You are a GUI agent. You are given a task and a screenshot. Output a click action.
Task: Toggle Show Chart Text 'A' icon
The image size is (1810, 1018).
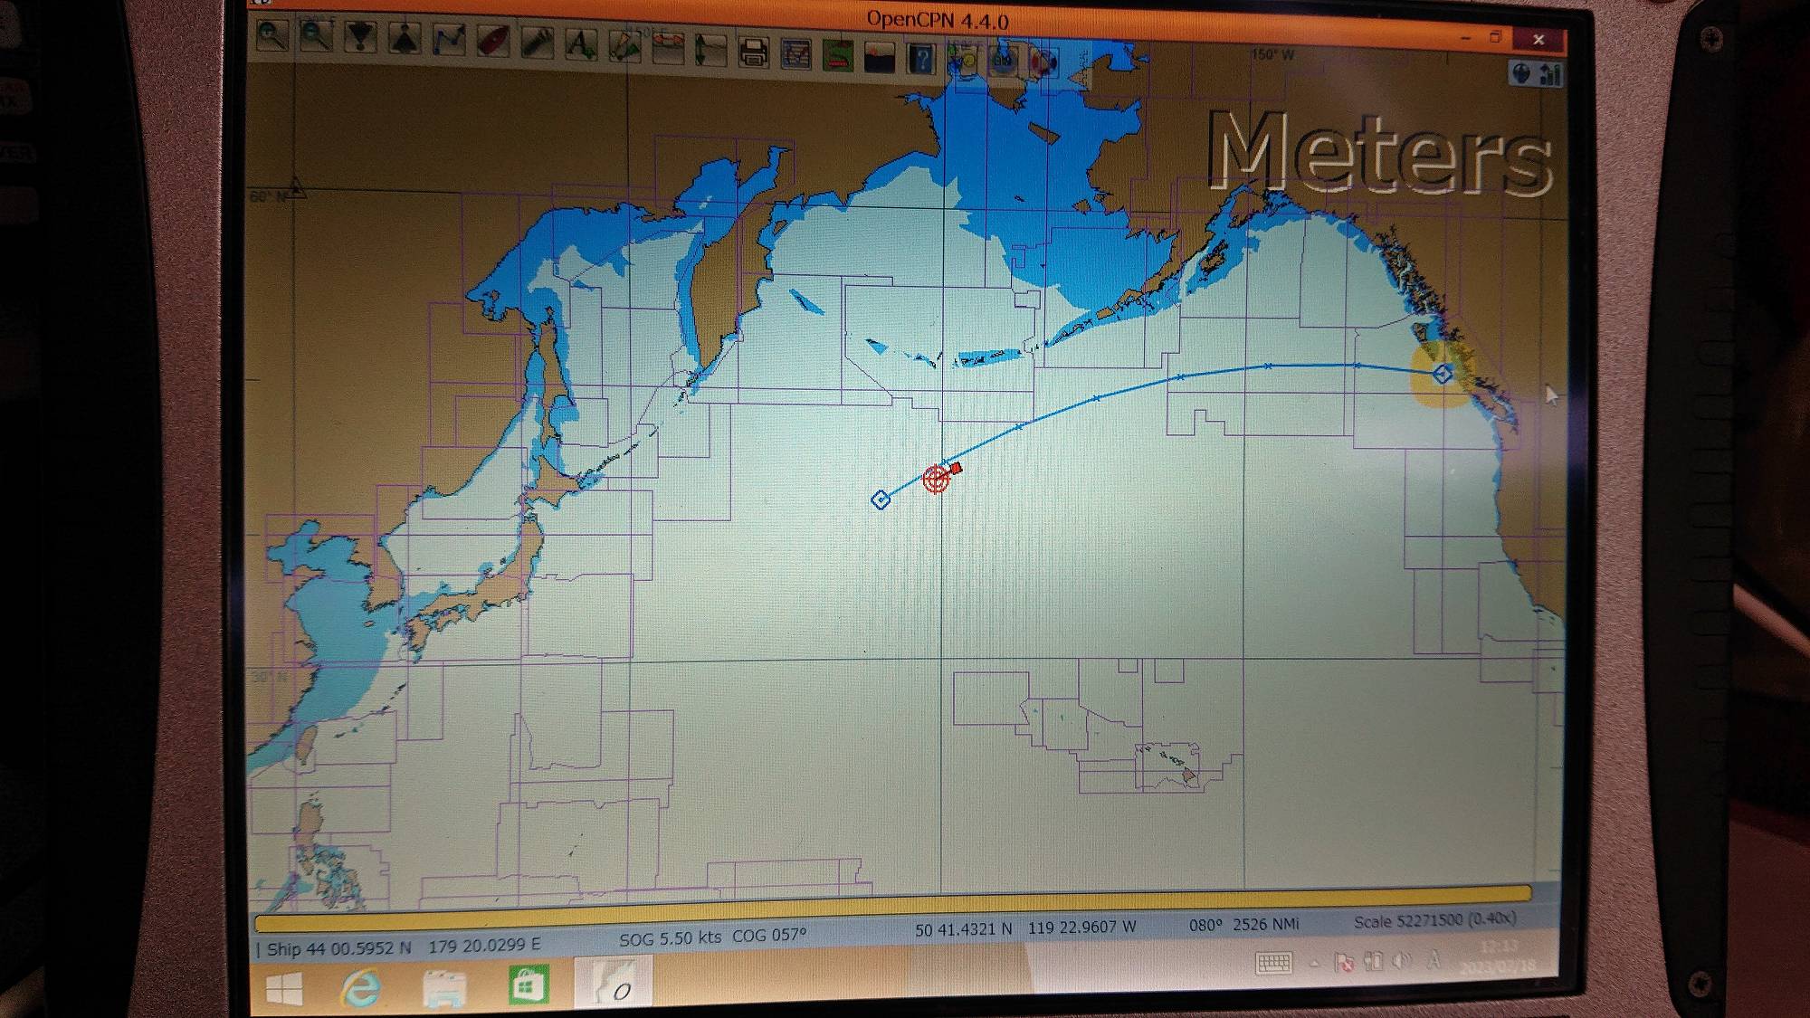coord(580,43)
